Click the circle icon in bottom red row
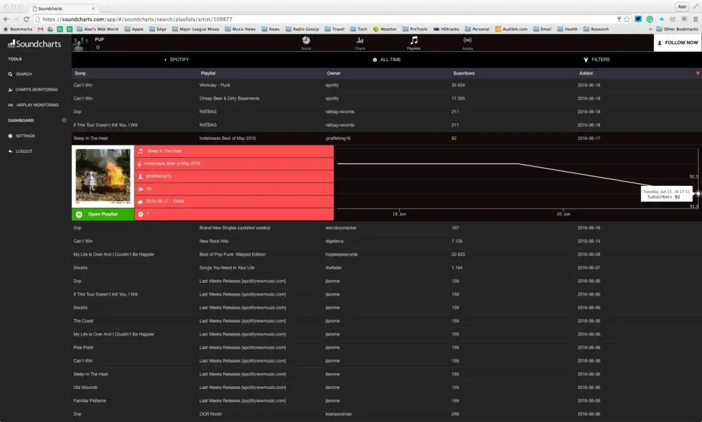The image size is (702, 422). coord(141,214)
